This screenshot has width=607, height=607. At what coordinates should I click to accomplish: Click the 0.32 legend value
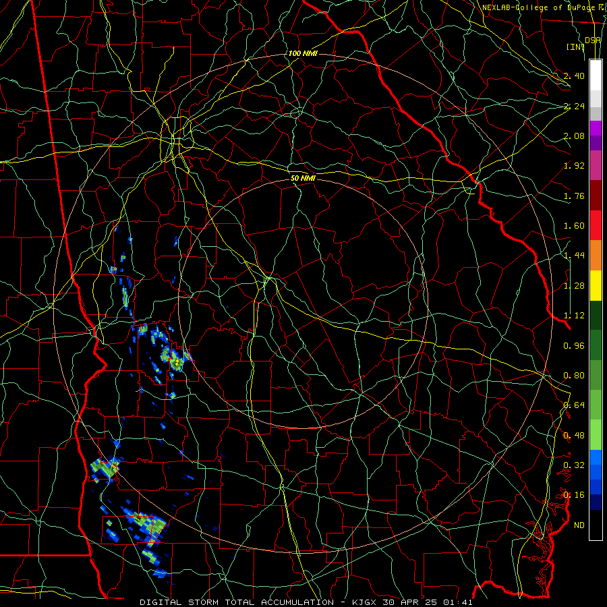[x=574, y=465]
